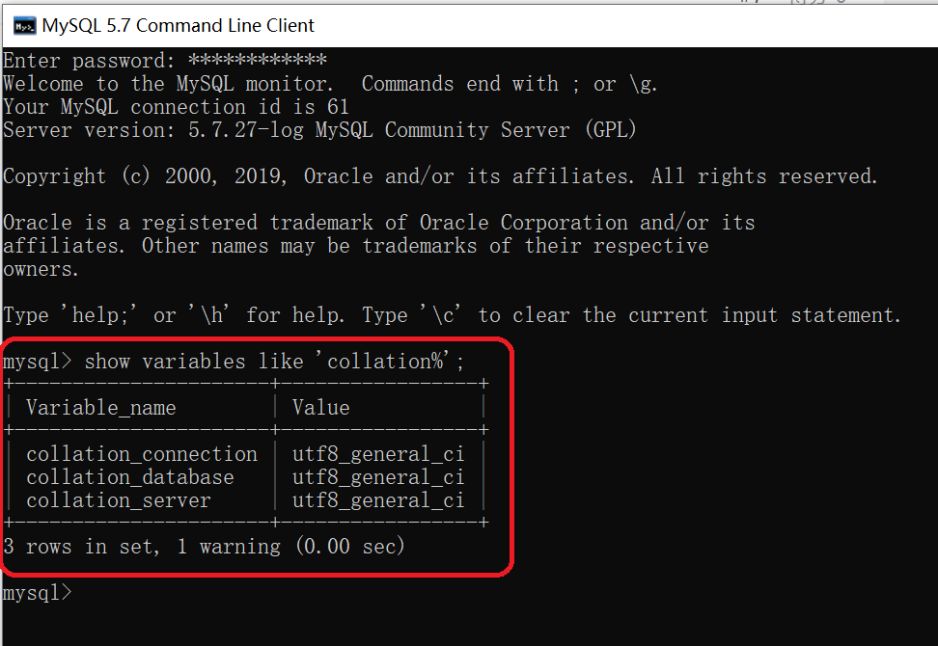Click the 'collation_database' cell
Image resolution: width=938 pixels, height=646 pixels.
click(130, 477)
